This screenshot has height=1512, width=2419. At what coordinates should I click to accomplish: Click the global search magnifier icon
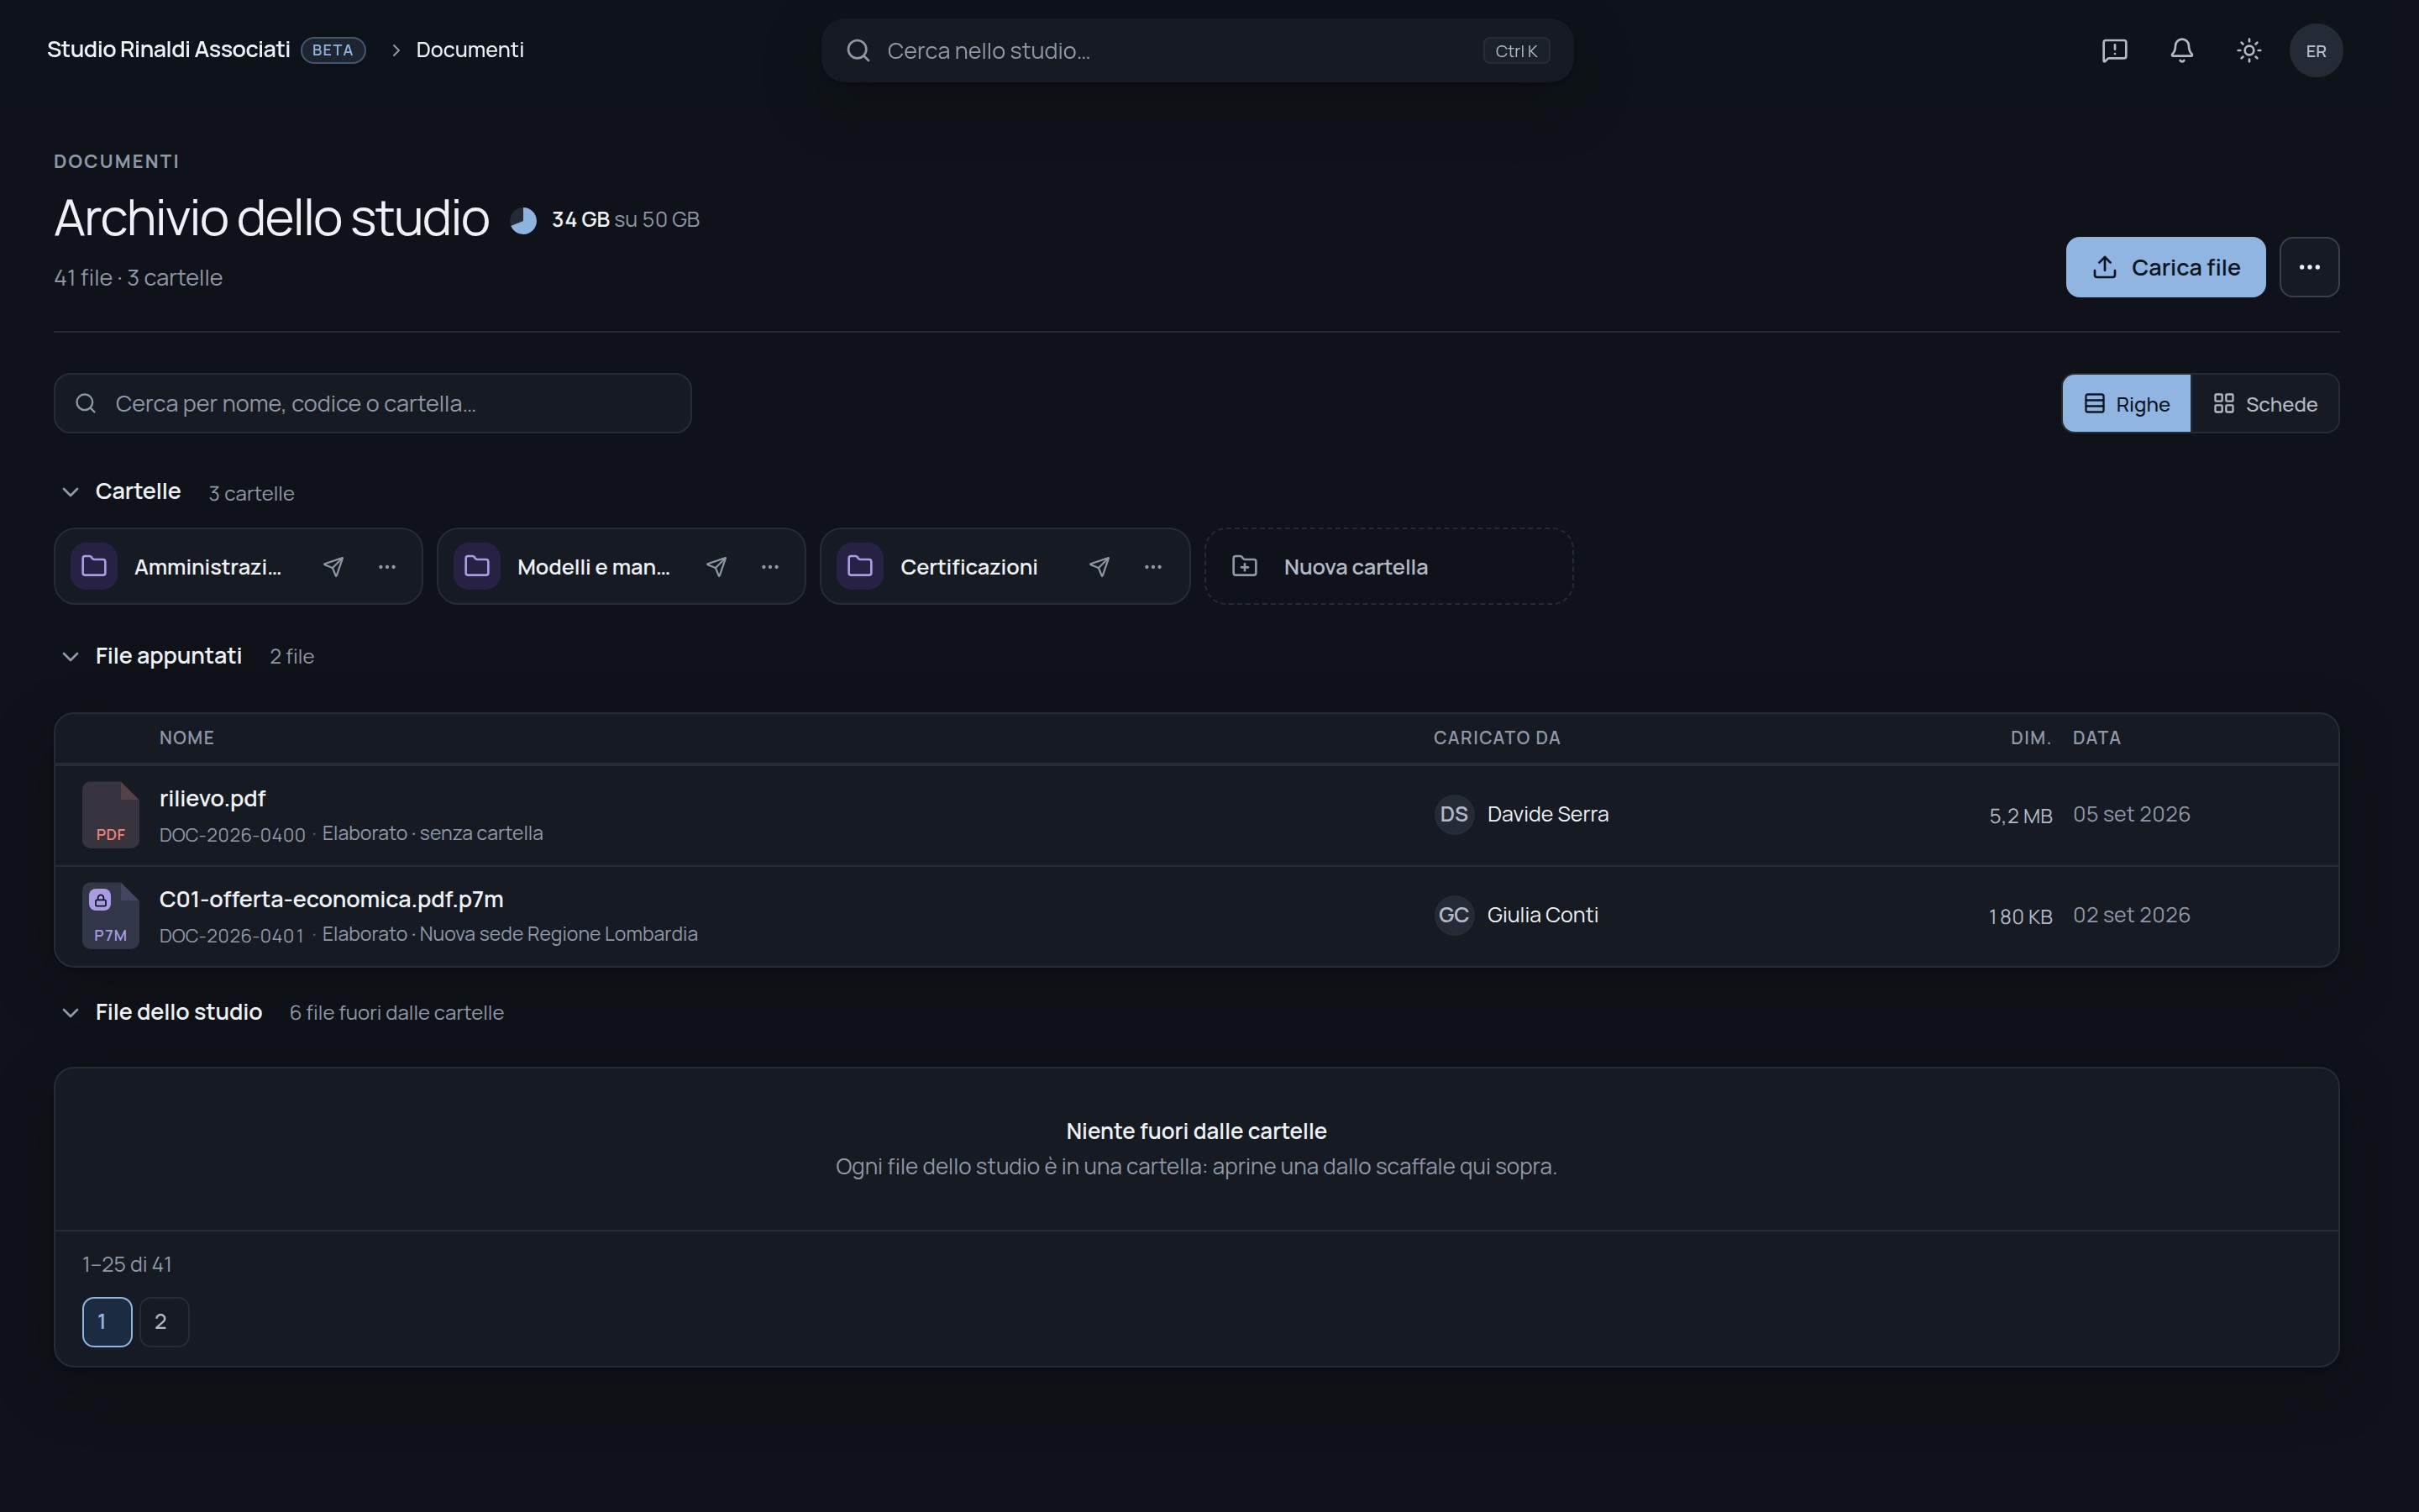(x=858, y=50)
